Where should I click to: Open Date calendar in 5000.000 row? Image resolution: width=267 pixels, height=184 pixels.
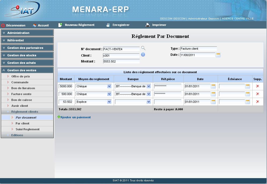(213, 86)
